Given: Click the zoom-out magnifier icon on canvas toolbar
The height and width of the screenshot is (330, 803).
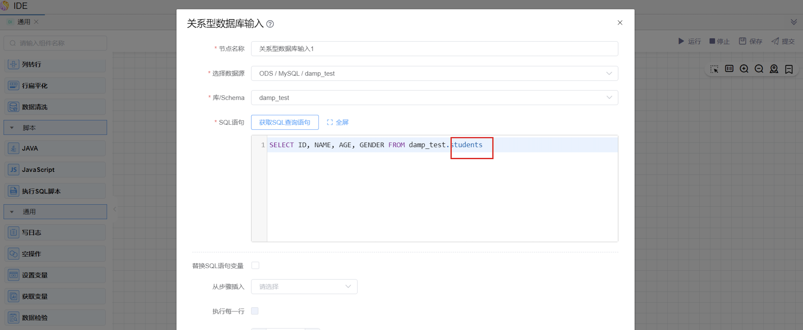Looking at the screenshot, I should click(759, 69).
